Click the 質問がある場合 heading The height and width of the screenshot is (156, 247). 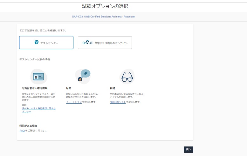pyautogui.click(x=28, y=126)
